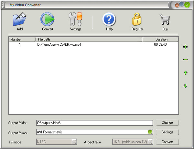Click the Output folder path field
This screenshot has height=149, width=194.
[94, 123]
